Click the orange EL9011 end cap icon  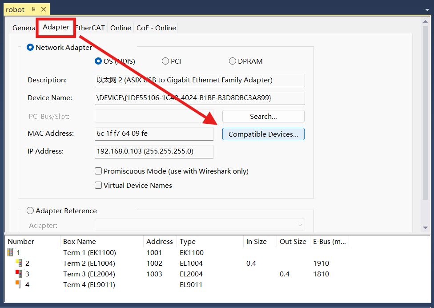[18, 284]
